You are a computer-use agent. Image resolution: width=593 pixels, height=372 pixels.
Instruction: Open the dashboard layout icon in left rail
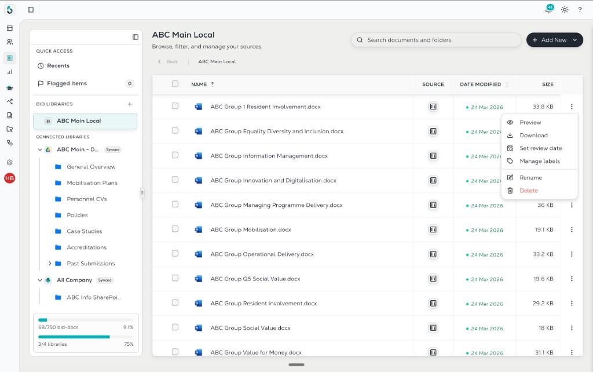point(10,28)
